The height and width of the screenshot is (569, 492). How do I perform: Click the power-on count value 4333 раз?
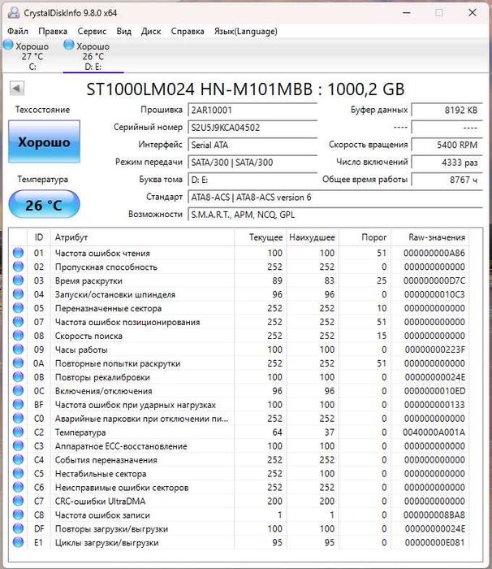pyautogui.click(x=447, y=163)
